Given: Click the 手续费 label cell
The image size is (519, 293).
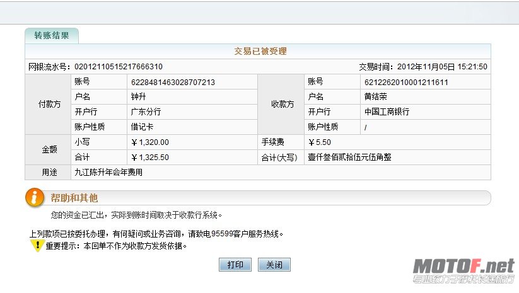Looking at the screenshot, I should [x=281, y=142].
